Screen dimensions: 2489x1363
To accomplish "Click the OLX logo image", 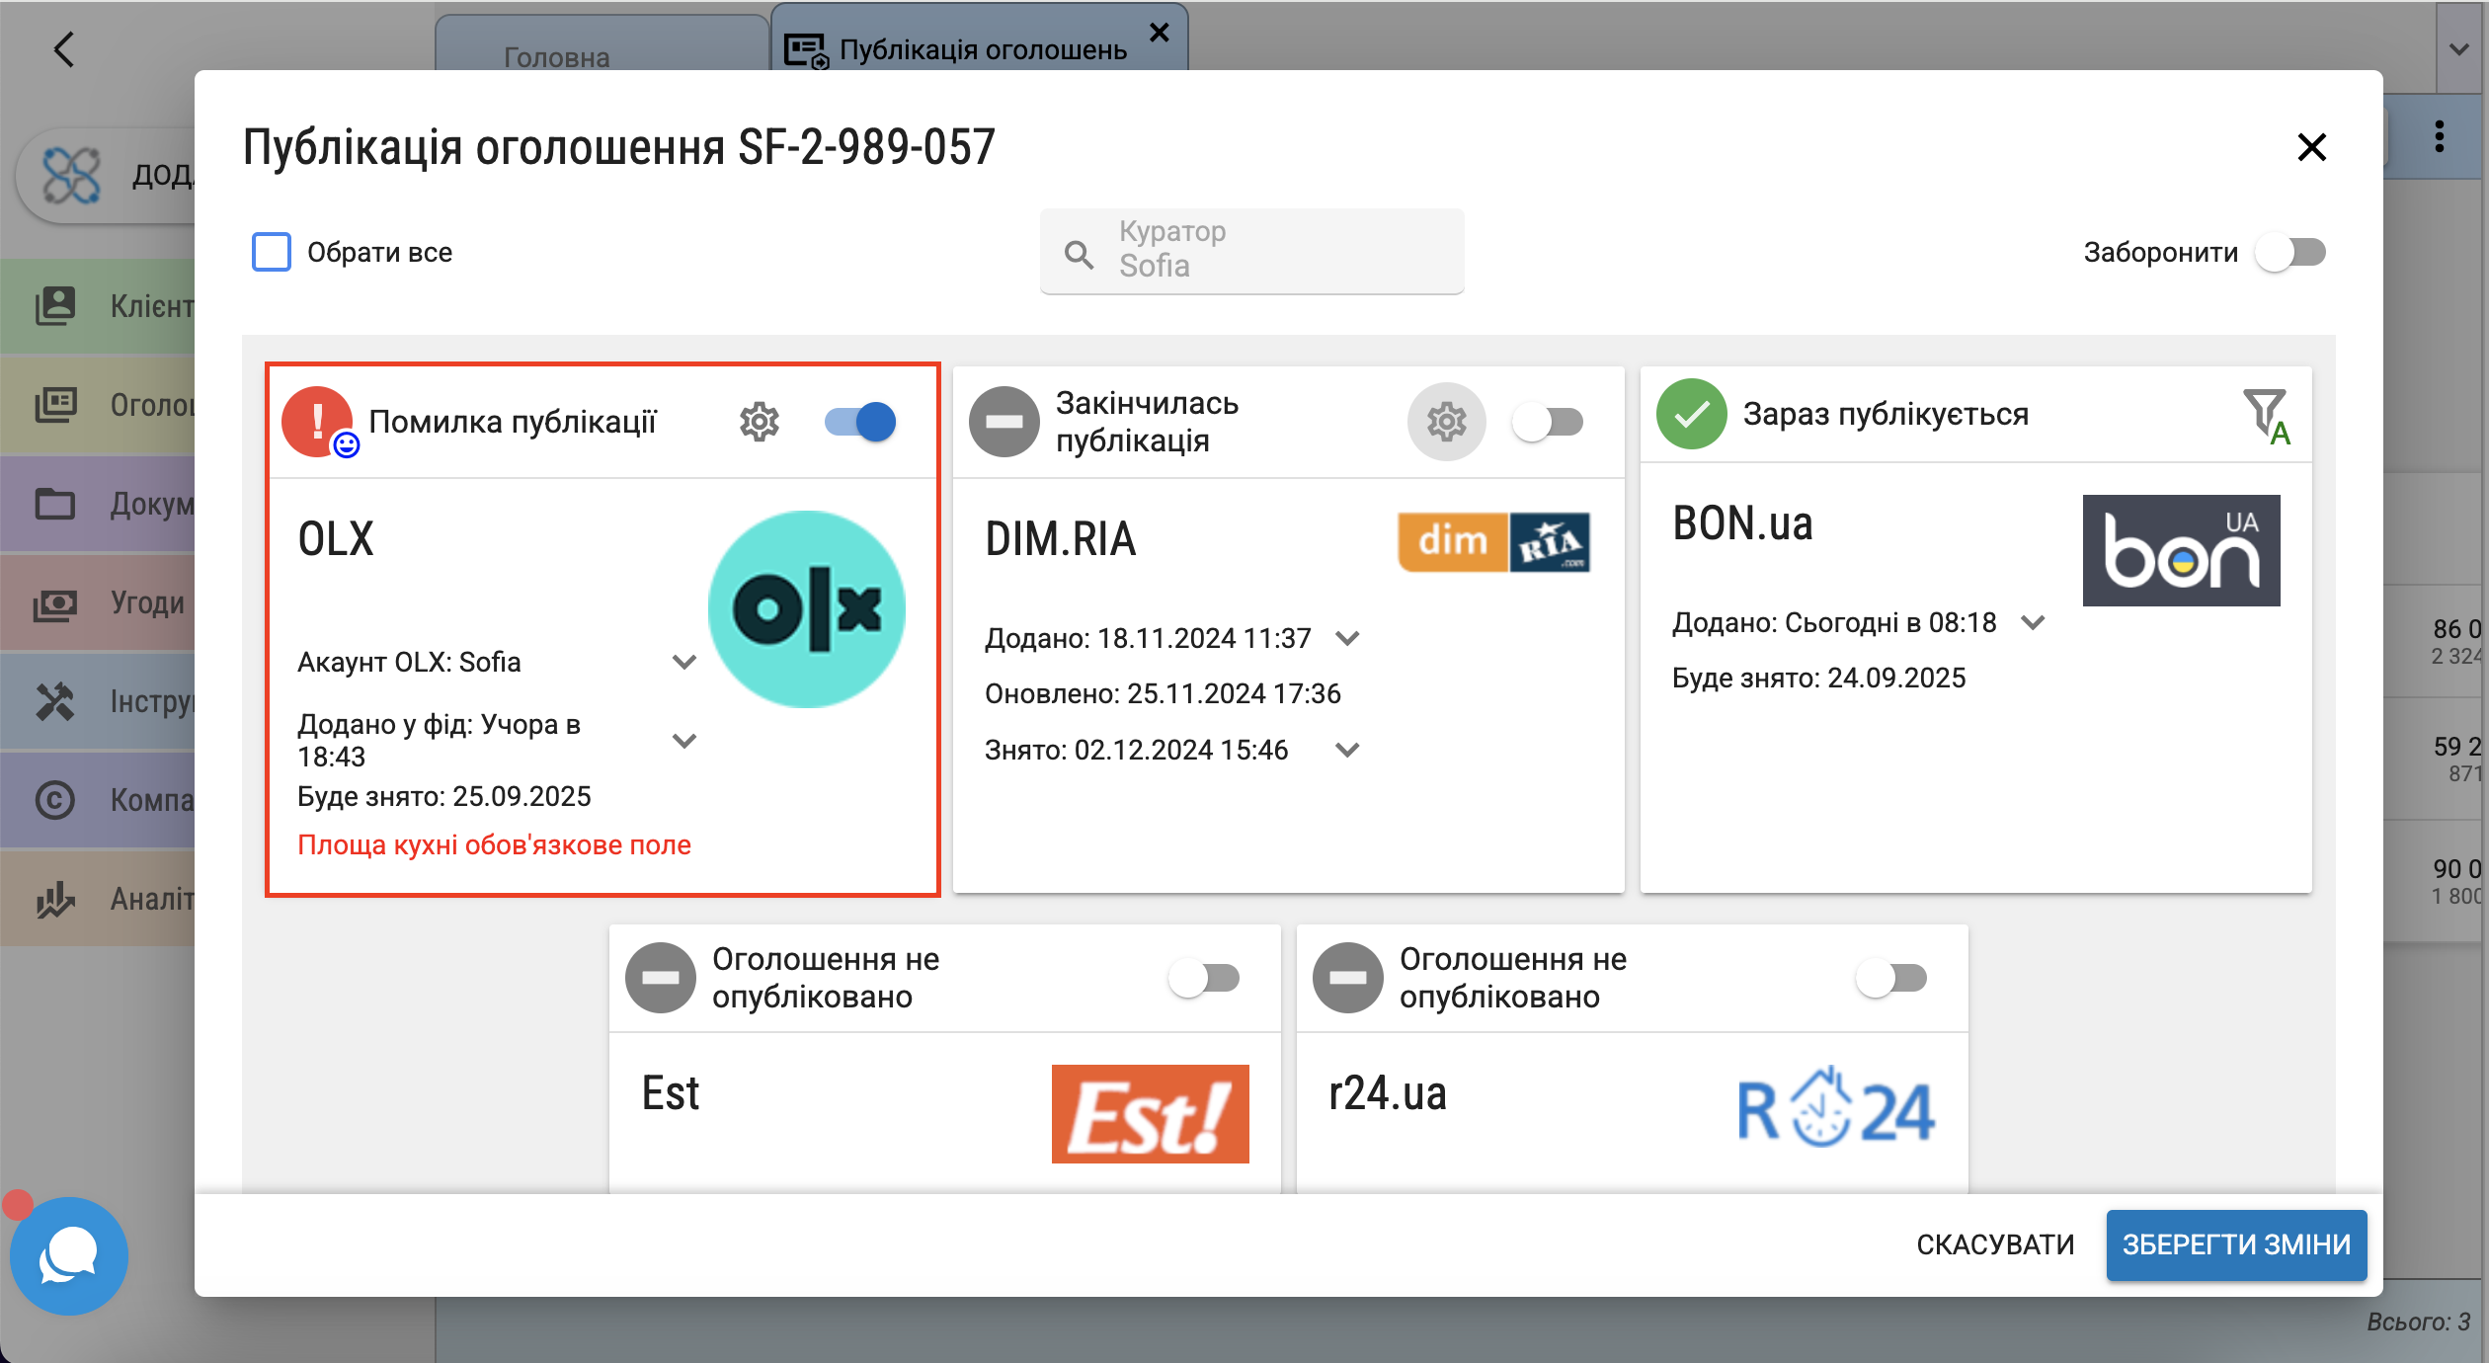I will click(807, 608).
